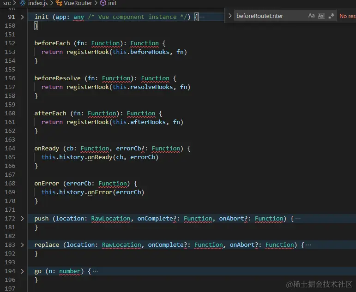Click the onError method name on line 168
Viewport: 356px width, 292px height.
(47, 183)
